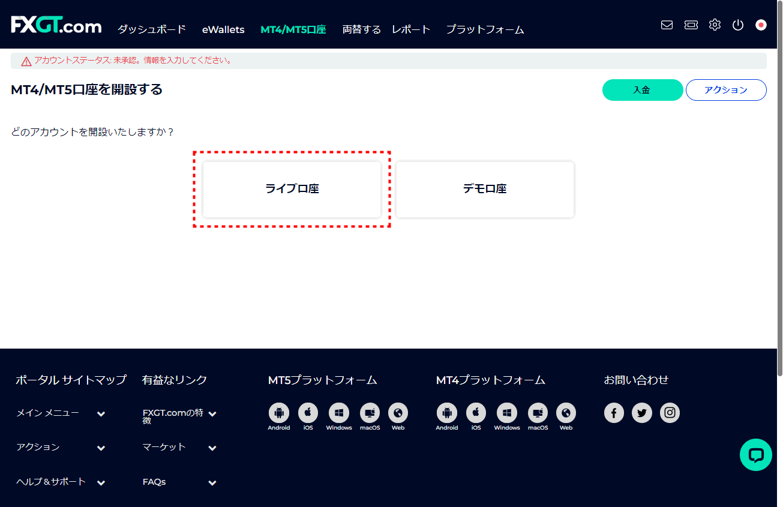Download MT4 for iOS
This screenshot has width=783, height=507.
click(x=476, y=413)
